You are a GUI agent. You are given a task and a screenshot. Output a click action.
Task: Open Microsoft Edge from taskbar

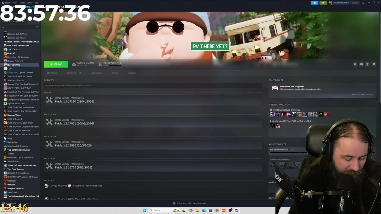204,210
